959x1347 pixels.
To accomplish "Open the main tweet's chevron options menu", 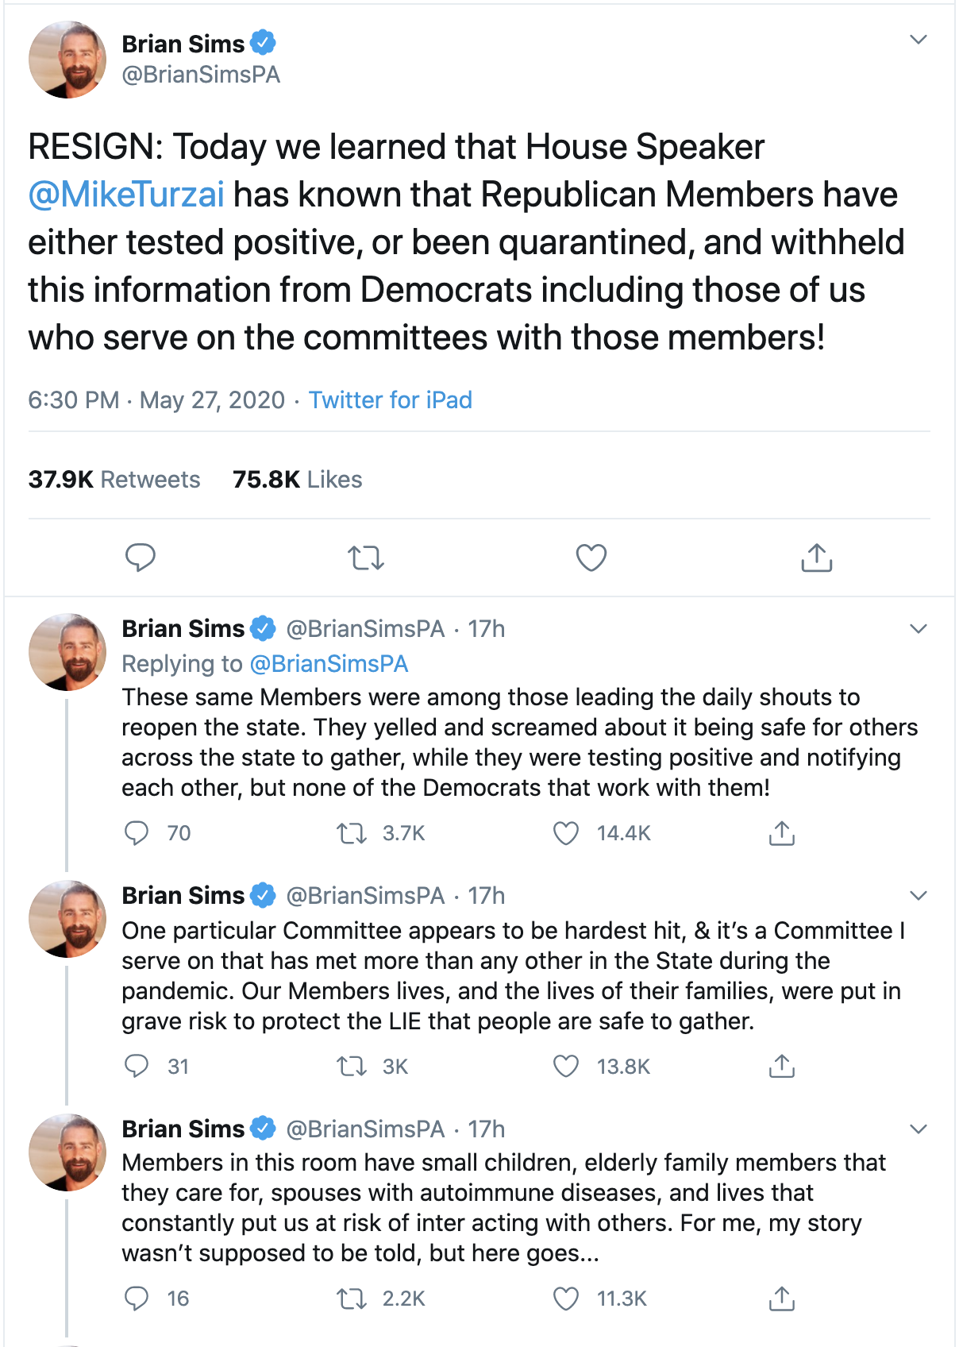I will point(918,40).
